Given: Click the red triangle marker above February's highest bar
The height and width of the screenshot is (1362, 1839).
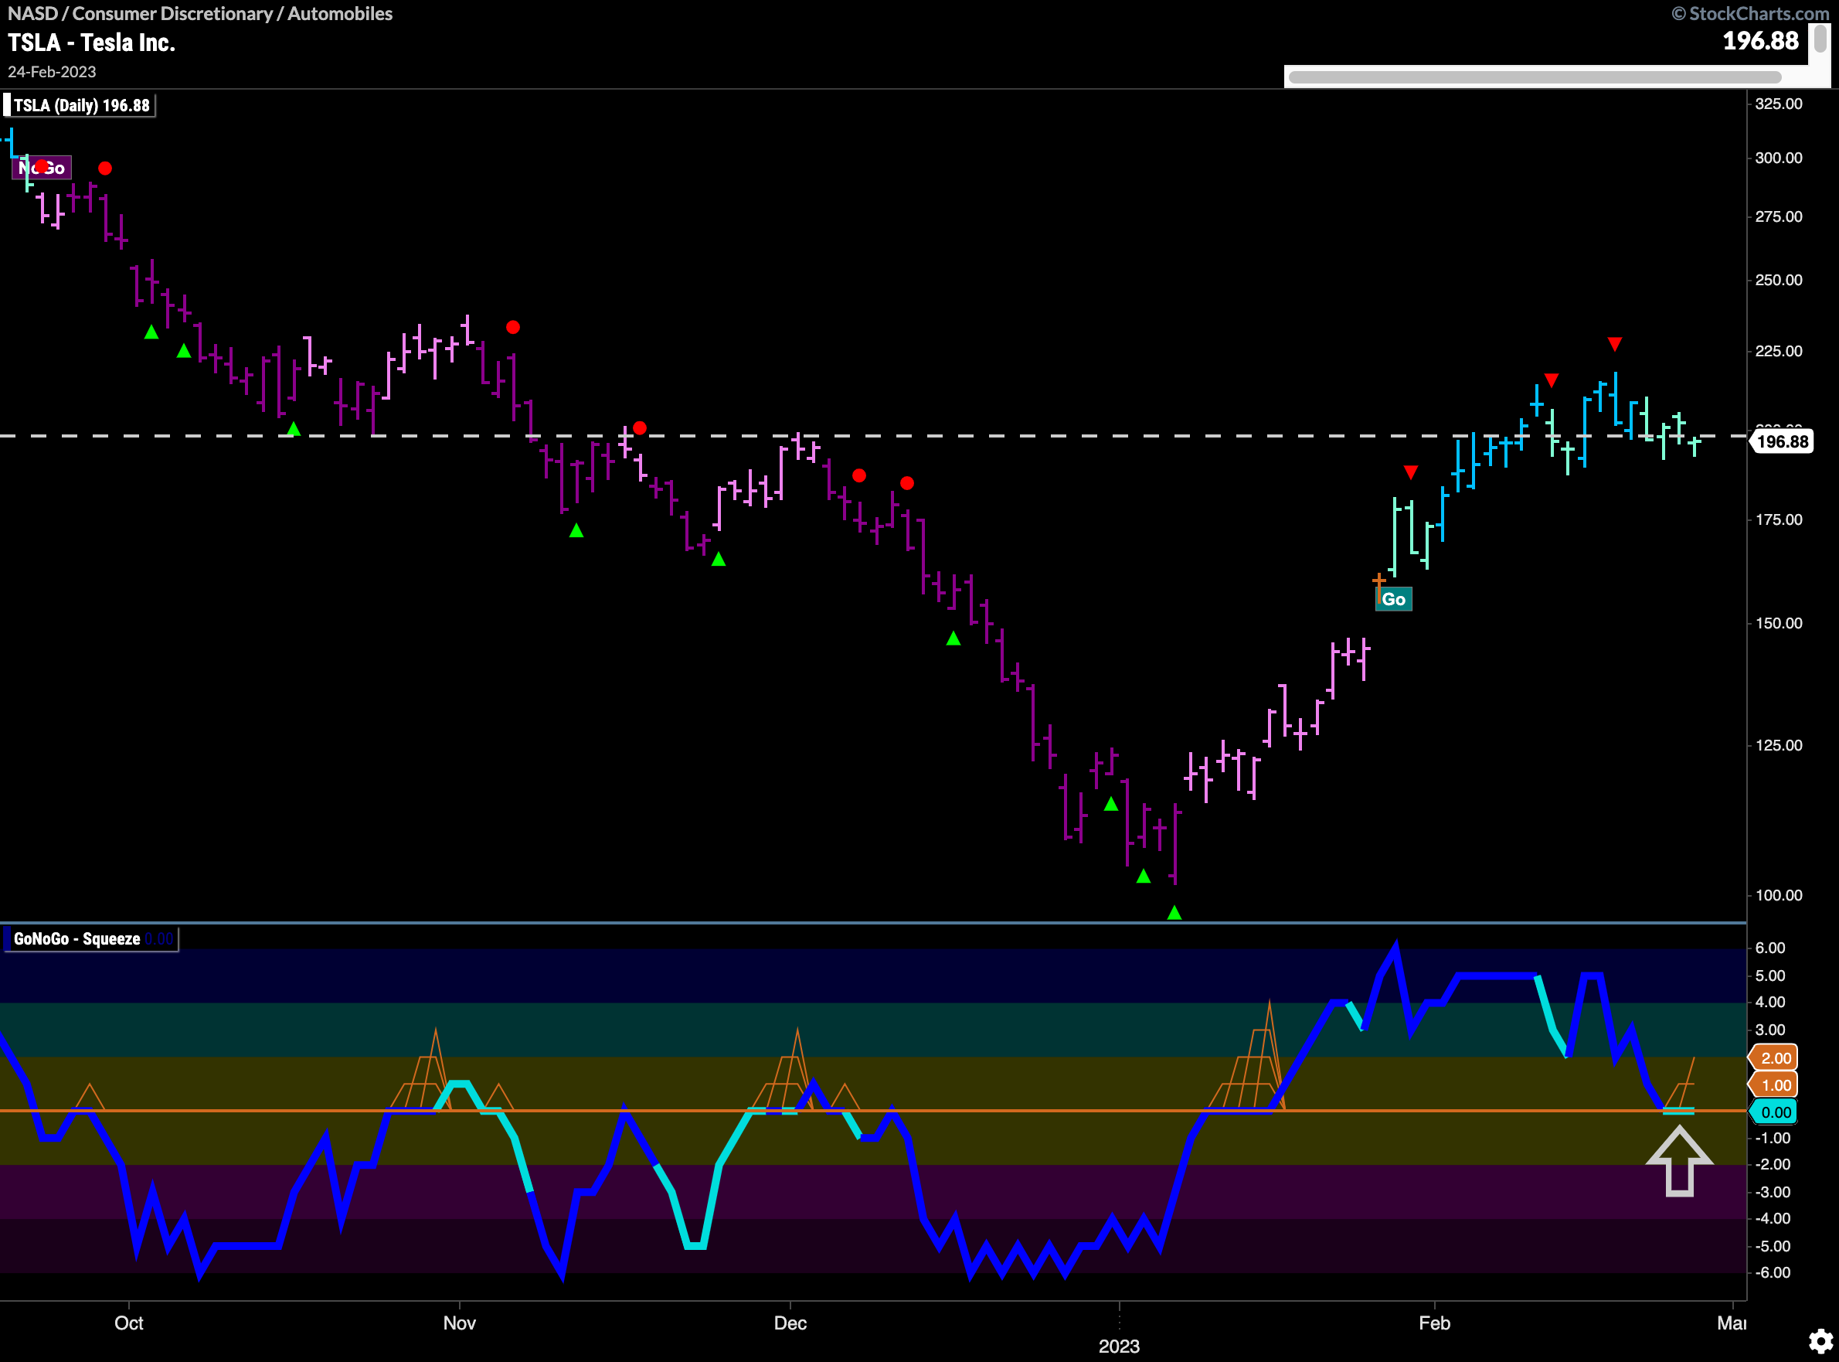Looking at the screenshot, I should coord(1615,344).
